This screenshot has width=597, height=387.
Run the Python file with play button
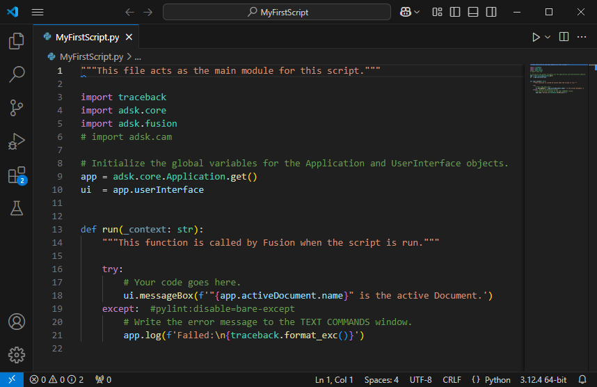(x=536, y=37)
